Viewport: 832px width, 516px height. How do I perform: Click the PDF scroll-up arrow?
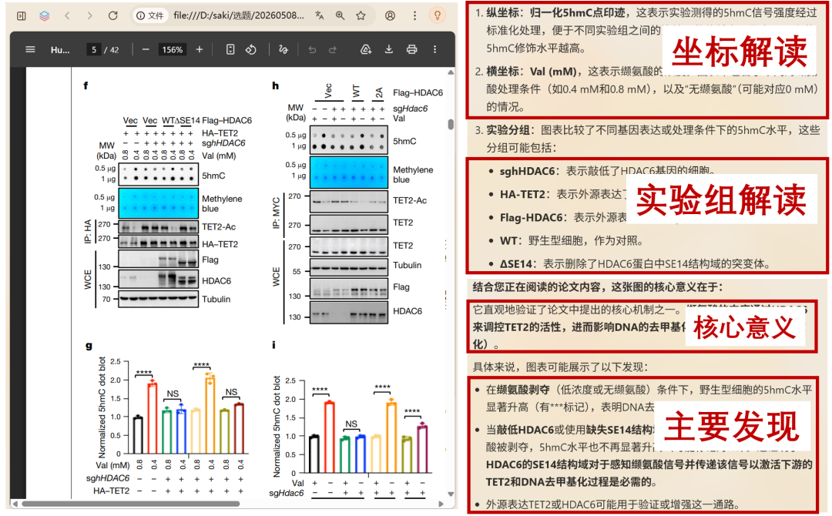[x=451, y=72]
